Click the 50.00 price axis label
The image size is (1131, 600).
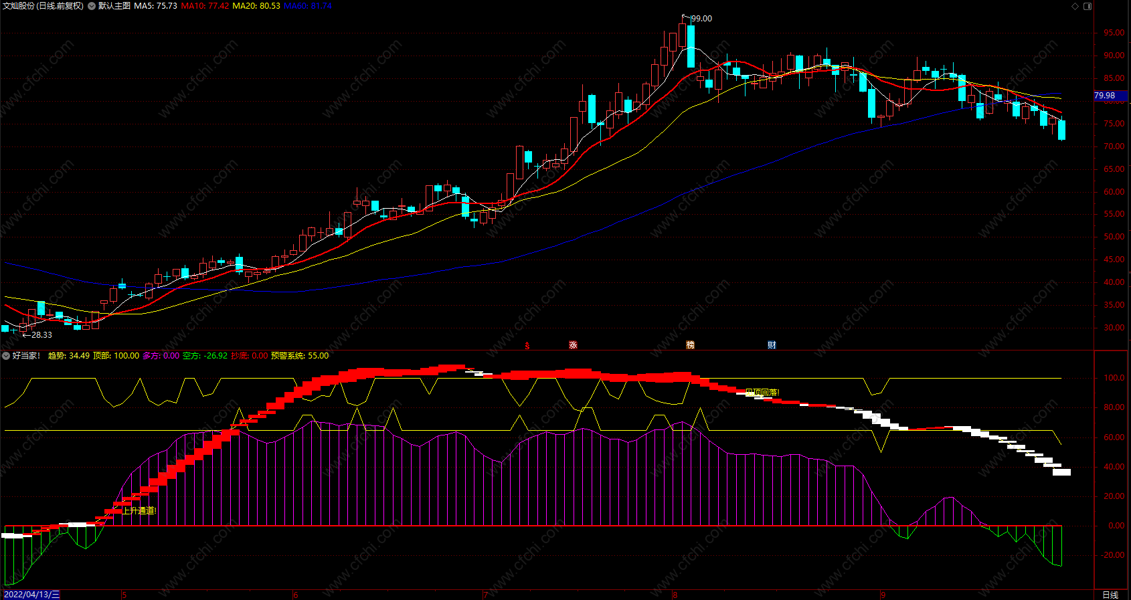[x=1114, y=237]
